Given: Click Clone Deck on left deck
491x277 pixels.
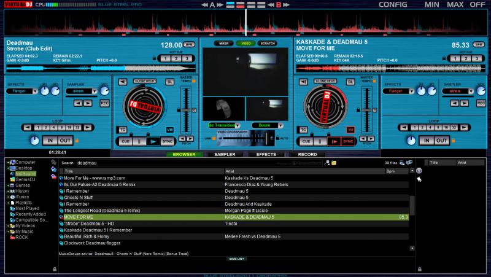Looking at the screenshot, I should (145, 81).
